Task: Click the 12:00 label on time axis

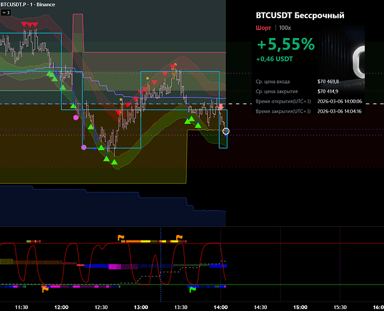Action: [61, 307]
